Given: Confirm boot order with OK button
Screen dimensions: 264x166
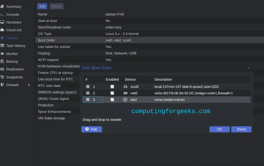Looking at the screenshot, I should 219,129.
